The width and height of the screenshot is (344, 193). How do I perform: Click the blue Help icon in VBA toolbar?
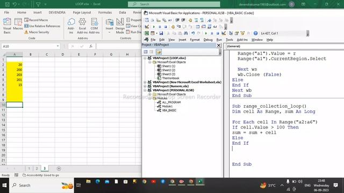(255, 33)
